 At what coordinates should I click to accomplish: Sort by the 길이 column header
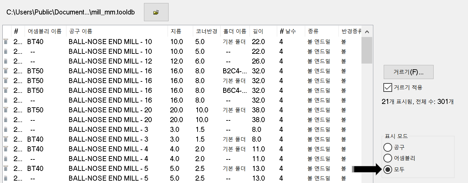point(263,31)
